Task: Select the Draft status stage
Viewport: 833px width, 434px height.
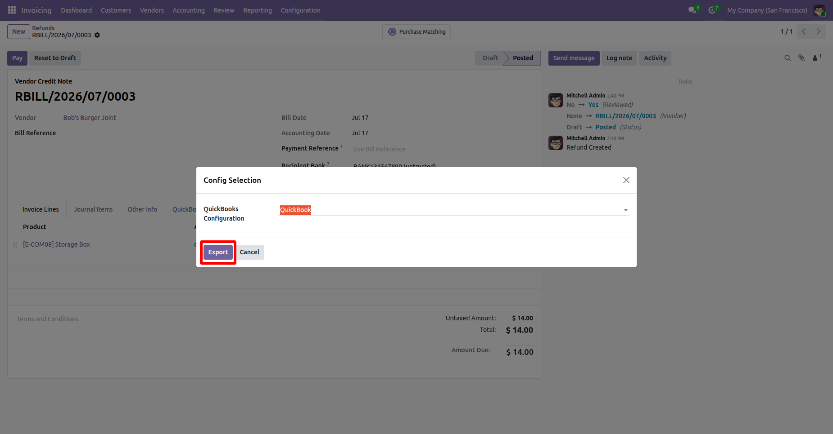Action: [x=490, y=58]
